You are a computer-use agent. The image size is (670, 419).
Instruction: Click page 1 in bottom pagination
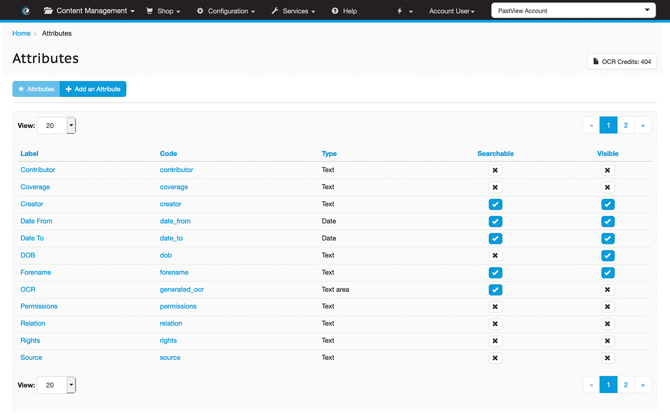(x=608, y=385)
